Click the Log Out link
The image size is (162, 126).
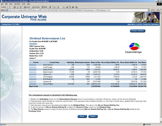139,24
